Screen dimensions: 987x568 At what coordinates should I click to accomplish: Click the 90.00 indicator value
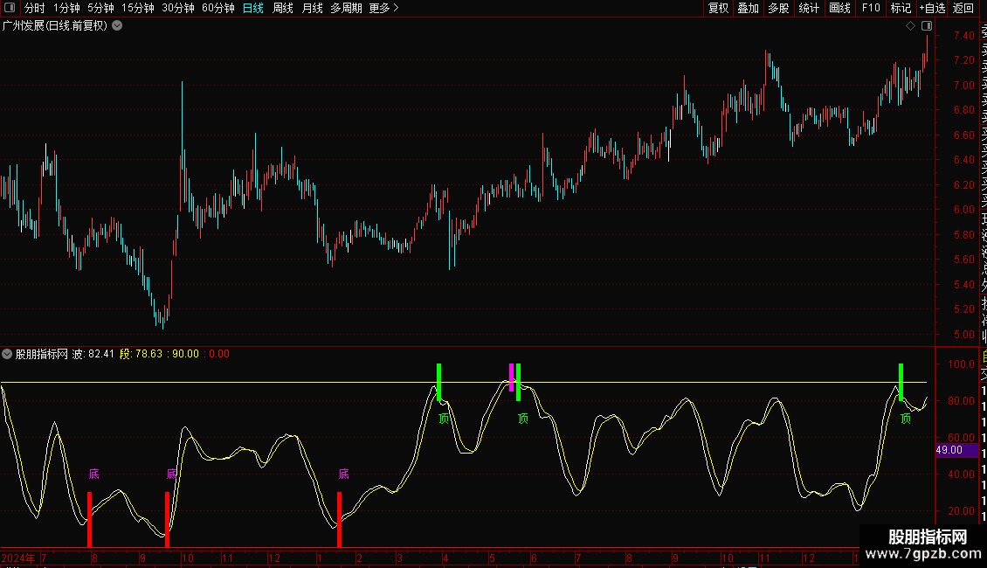tap(185, 354)
